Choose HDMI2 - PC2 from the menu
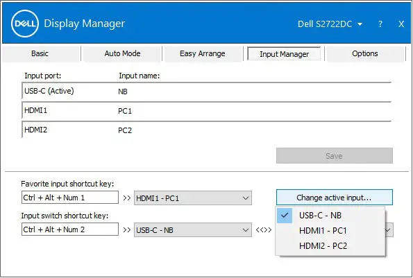The height and width of the screenshot is (278, 413). pos(330,246)
